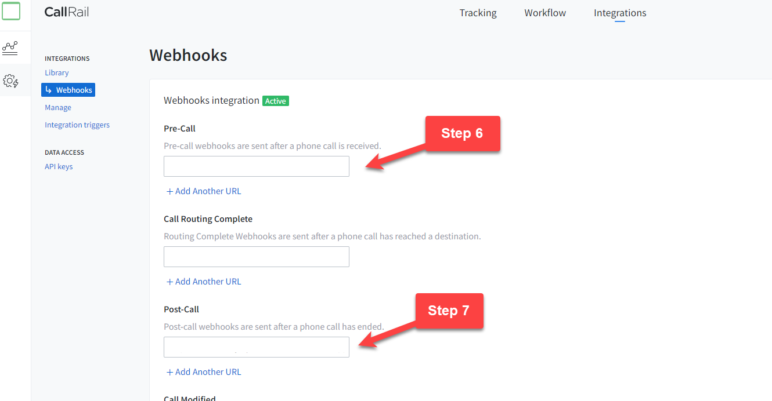
Task: Open the settings gear with lightning icon
Action: 10,81
